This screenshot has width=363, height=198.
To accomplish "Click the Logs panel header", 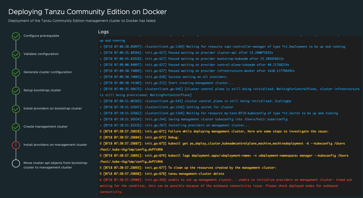I will click(103, 32).
